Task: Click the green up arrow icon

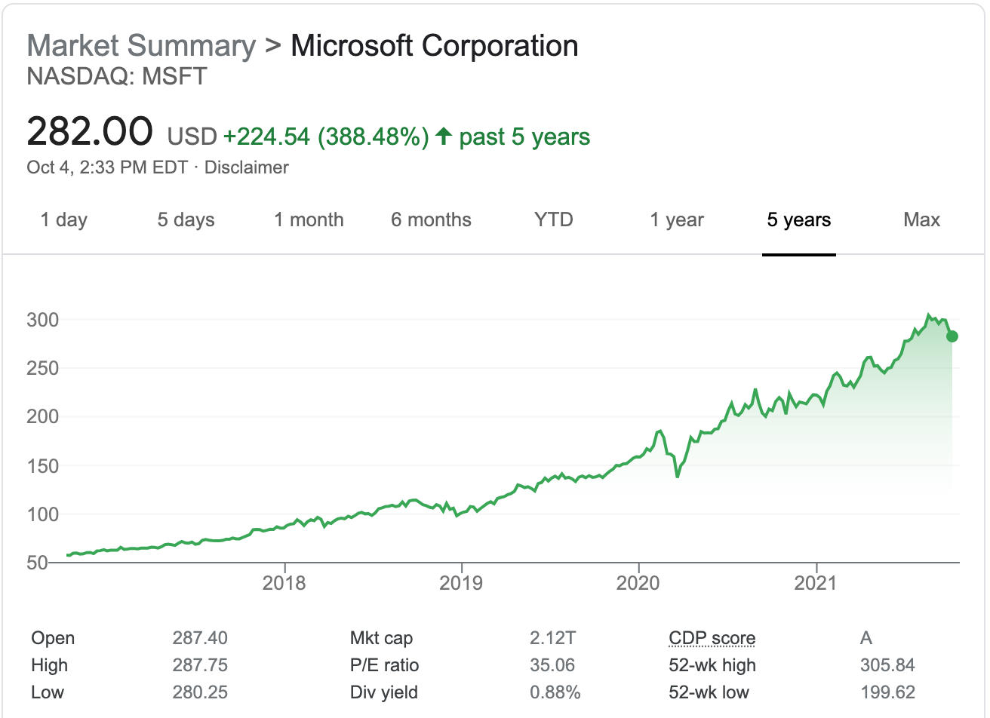Action: click(444, 137)
